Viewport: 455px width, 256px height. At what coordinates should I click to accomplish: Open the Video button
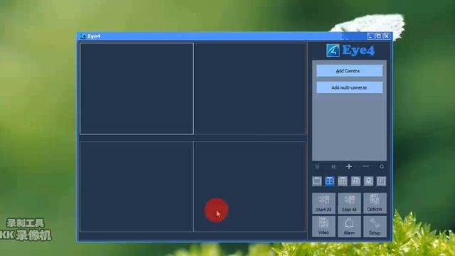coord(323,226)
